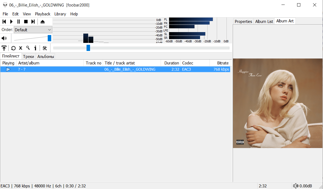The width and height of the screenshot is (323, 189).
Task: Click the eject (open file) icon
Action: point(42,22)
